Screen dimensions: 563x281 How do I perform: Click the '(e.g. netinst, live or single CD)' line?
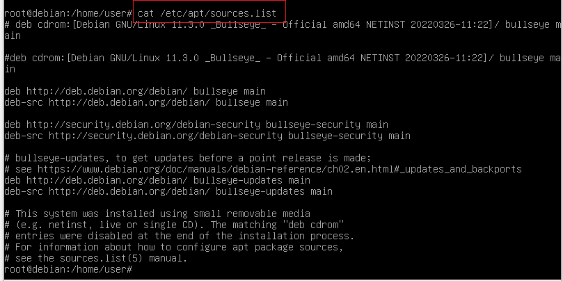(174, 225)
